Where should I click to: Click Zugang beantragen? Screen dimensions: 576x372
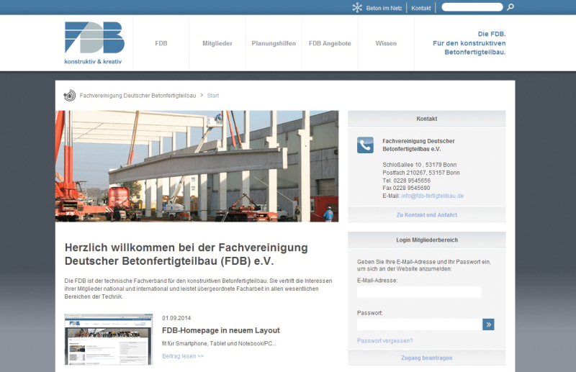coord(427,358)
